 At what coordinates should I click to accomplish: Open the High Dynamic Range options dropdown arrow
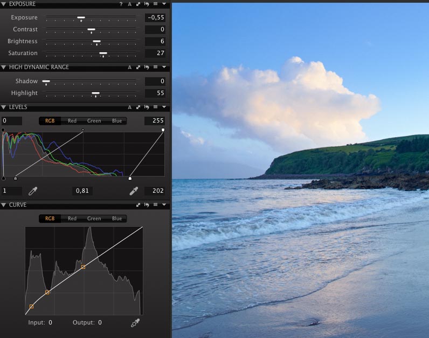pyautogui.click(x=164, y=67)
